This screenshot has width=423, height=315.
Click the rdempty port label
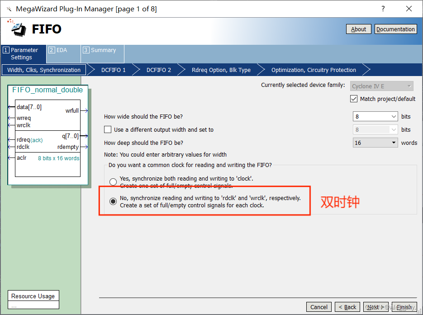tap(68, 147)
